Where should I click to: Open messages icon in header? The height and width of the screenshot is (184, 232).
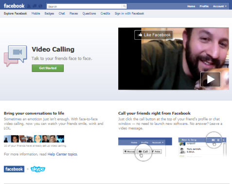tap(35, 6)
